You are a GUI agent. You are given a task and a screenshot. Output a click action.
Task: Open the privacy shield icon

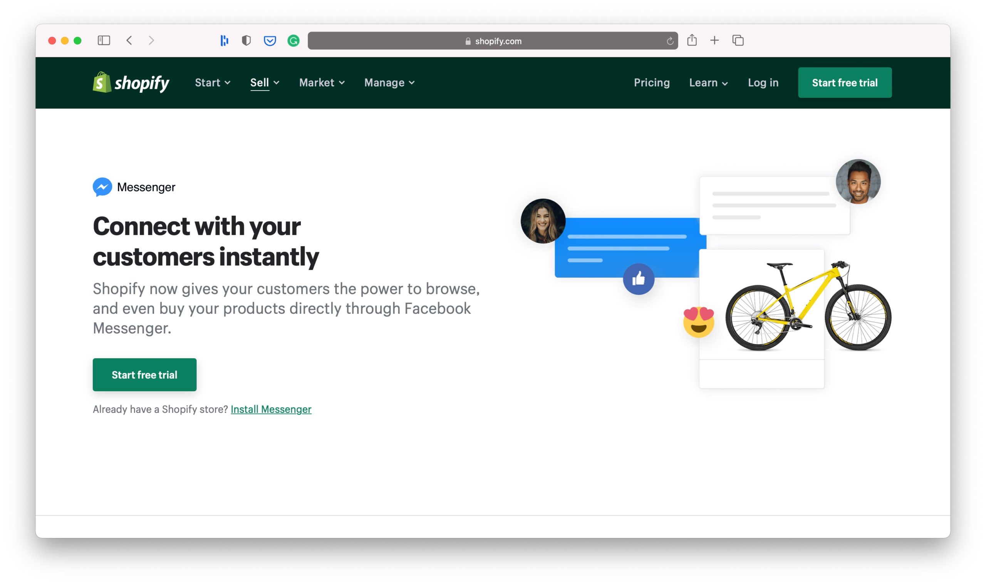pyautogui.click(x=246, y=40)
